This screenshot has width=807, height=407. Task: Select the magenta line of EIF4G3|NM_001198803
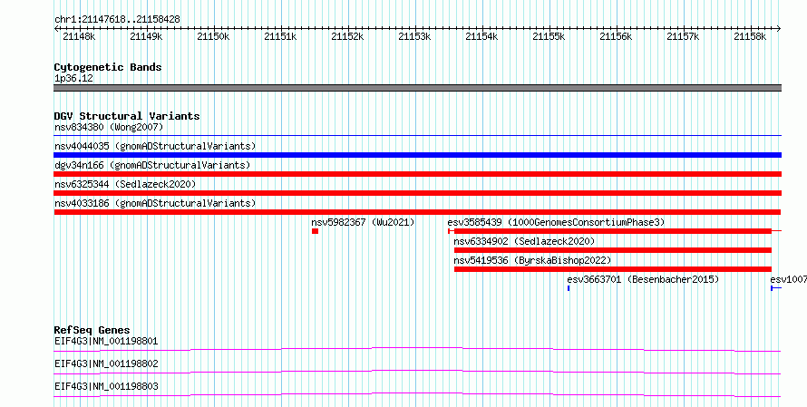point(417,394)
